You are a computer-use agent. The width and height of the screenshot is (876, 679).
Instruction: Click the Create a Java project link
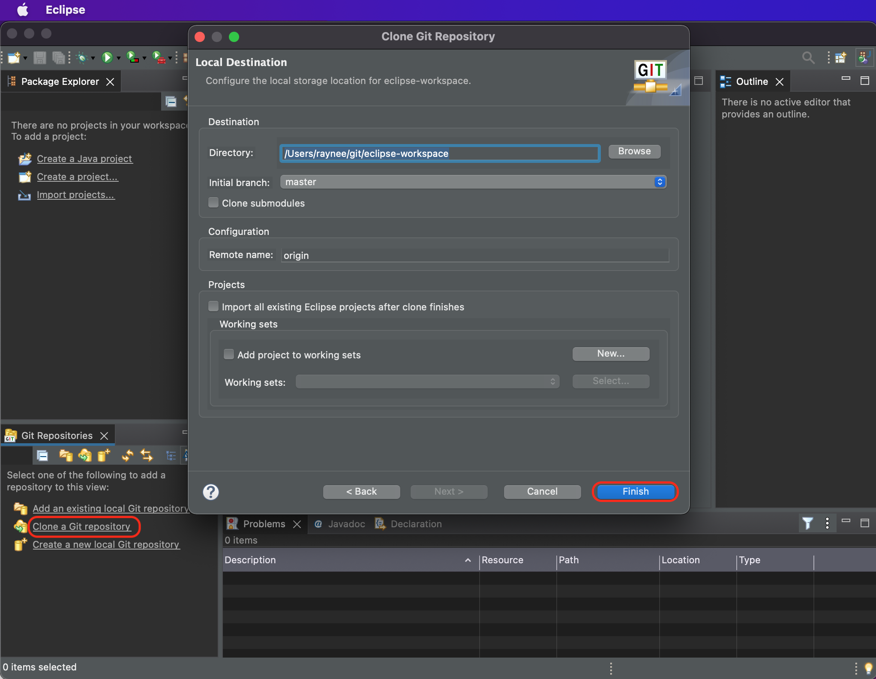point(84,159)
